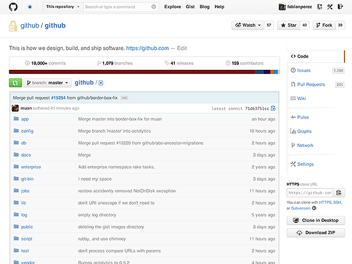Open pull request #15254 link
This screenshot has height=264, width=352.
[58, 98]
